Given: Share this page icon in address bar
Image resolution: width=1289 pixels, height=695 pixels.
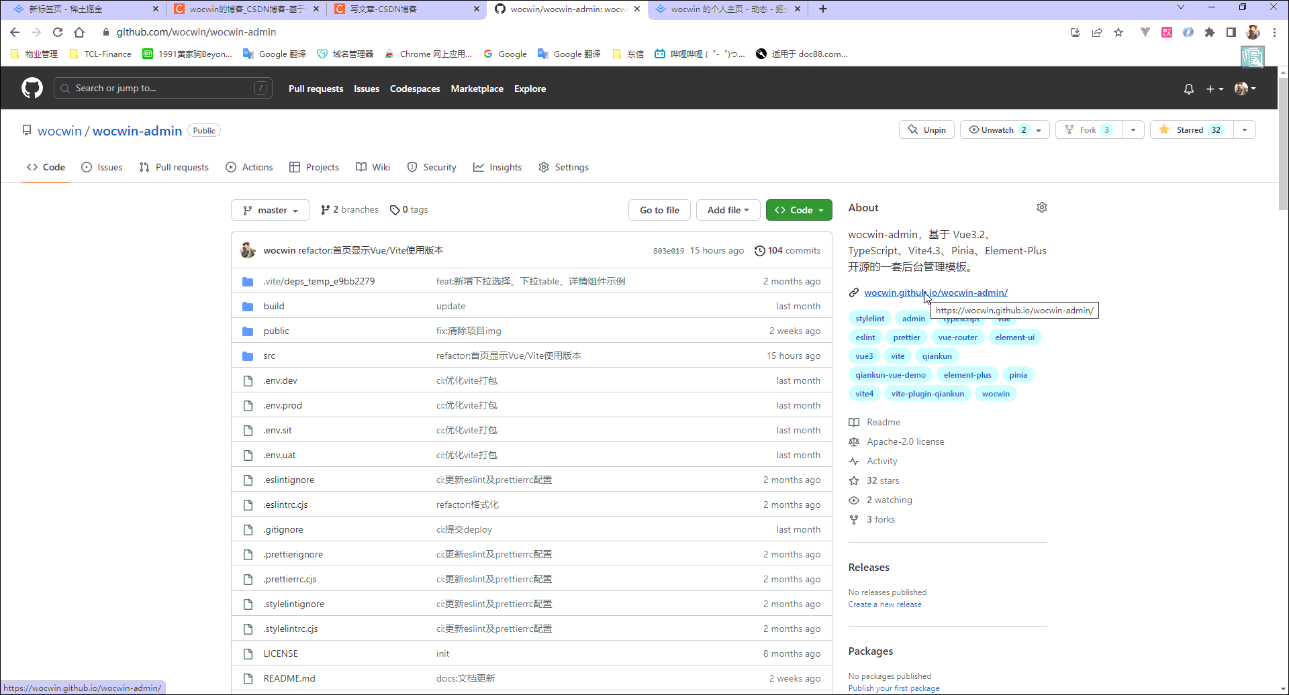Looking at the screenshot, I should (x=1097, y=32).
